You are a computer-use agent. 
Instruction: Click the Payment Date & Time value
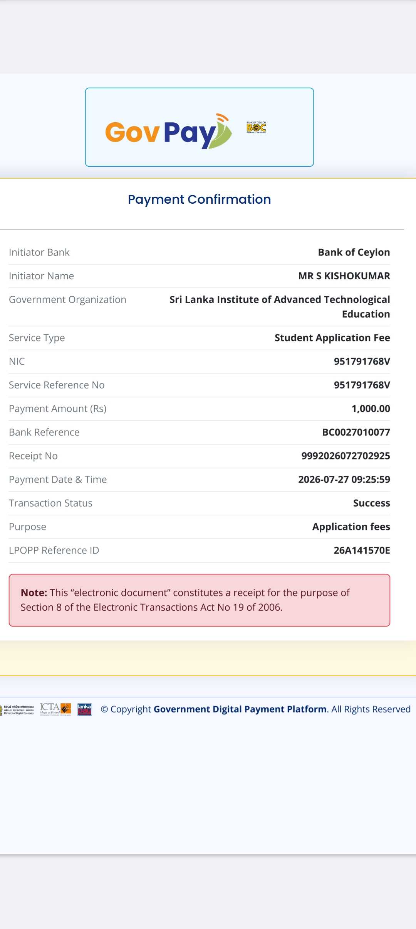point(344,480)
